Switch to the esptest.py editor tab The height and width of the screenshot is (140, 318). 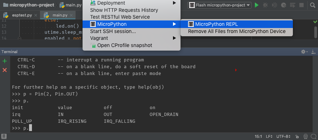pos(22,15)
